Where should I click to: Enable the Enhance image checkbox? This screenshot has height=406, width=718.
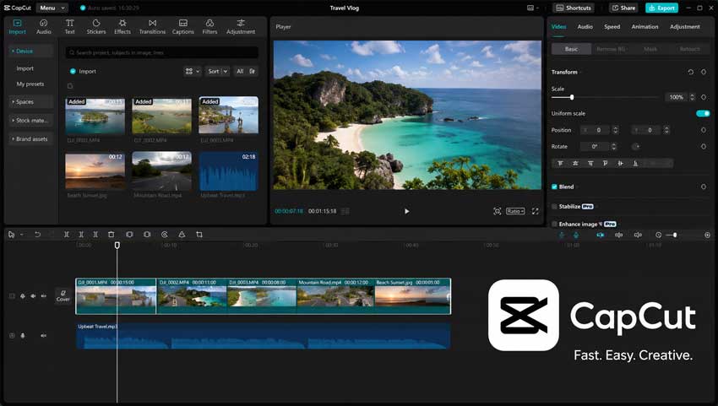(554, 224)
